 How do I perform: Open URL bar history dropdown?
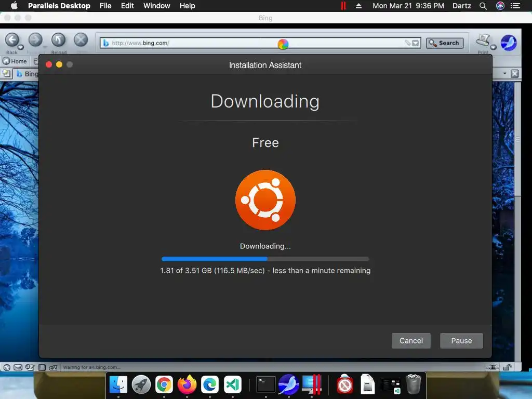click(x=415, y=43)
